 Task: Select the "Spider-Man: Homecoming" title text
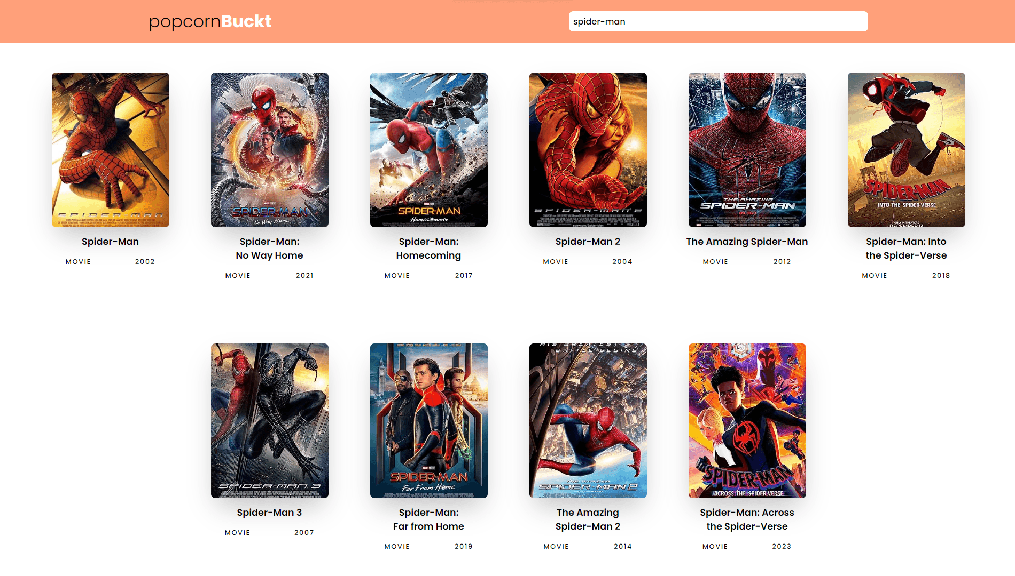[429, 249]
